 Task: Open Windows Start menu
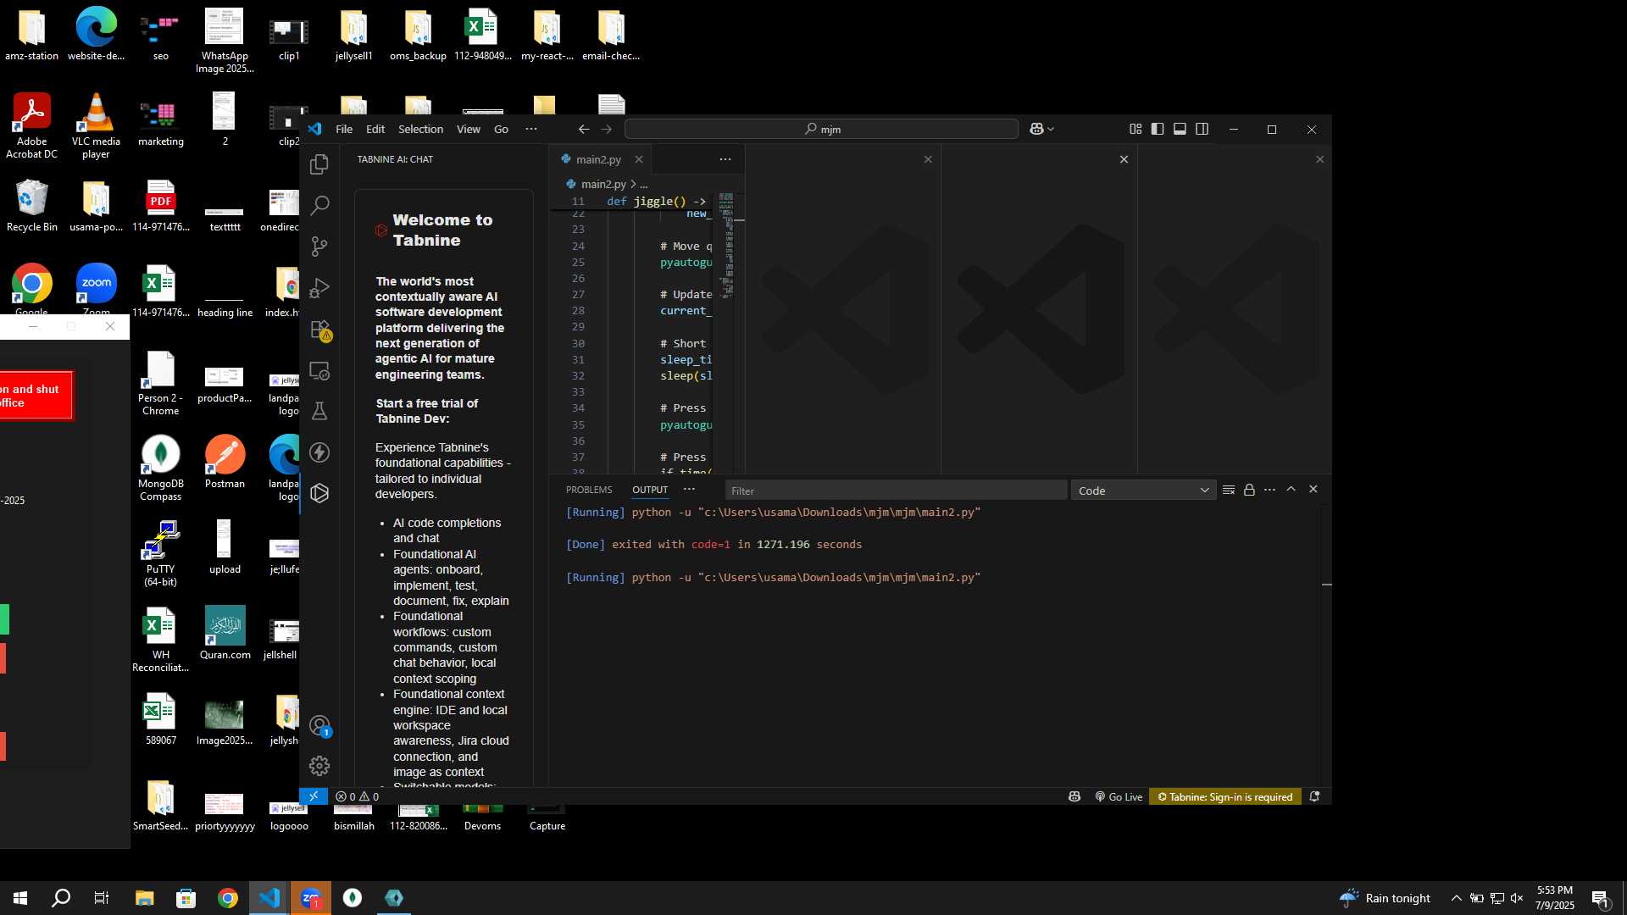[20, 898]
